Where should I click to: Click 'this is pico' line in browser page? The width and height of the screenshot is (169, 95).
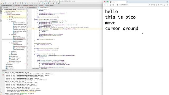pyautogui.click(x=120, y=17)
